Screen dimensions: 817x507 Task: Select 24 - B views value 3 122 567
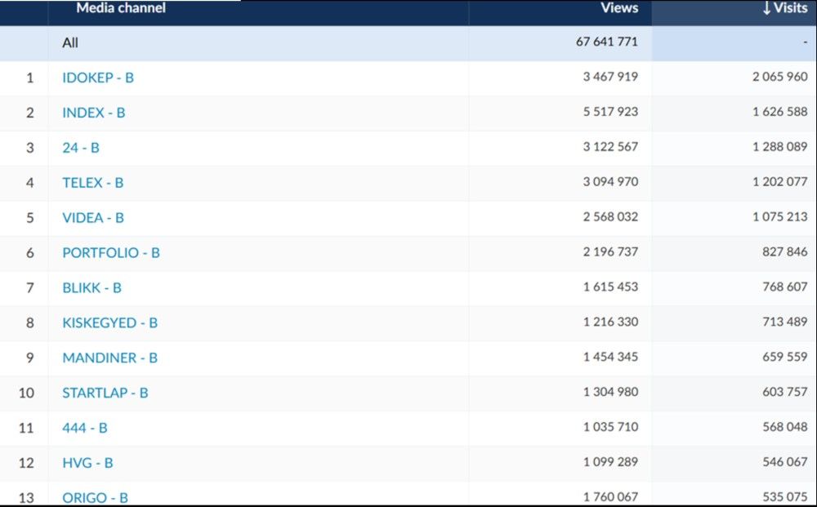click(x=610, y=147)
